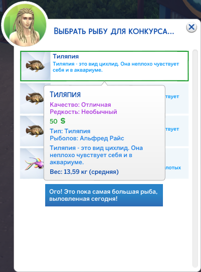This screenshot has width=201, height=272.
Task: Click the selected row's tilapia description text
Action: pyautogui.click(x=116, y=67)
